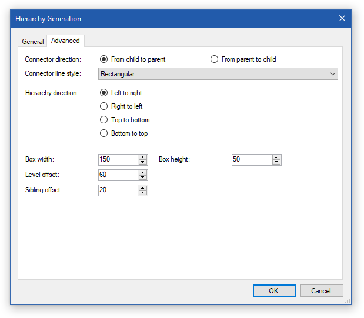Click the resize grip in dialog corner
The width and height of the screenshot is (364, 318).
pyautogui.click(x=348, y=301)
